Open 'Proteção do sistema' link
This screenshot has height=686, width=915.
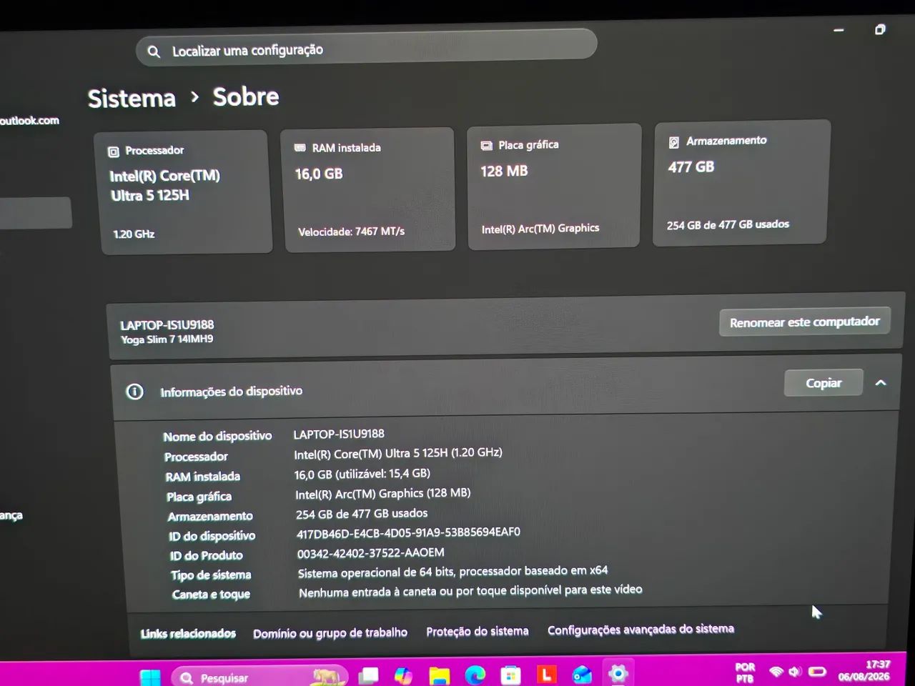pos(478,631)
